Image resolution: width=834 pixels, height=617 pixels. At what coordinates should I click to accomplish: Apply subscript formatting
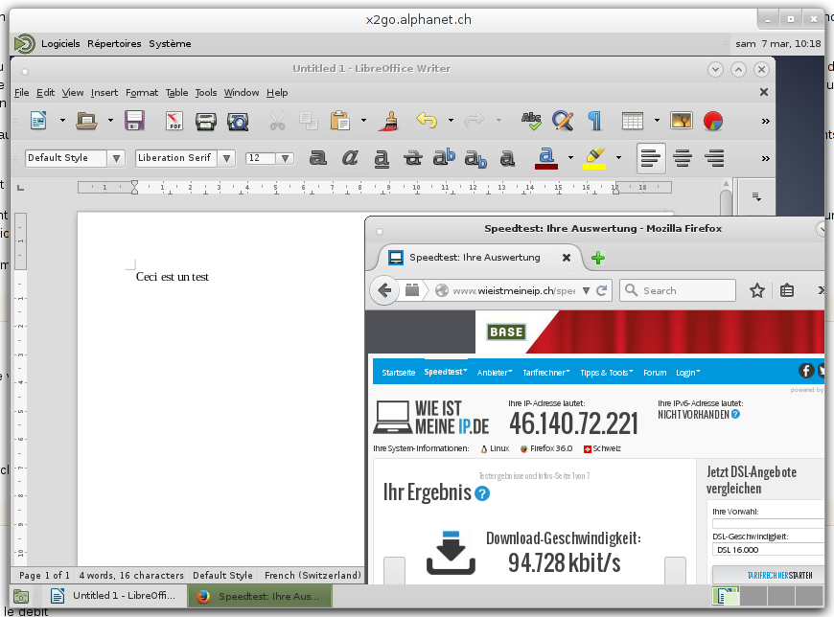[x=475, y=158]
